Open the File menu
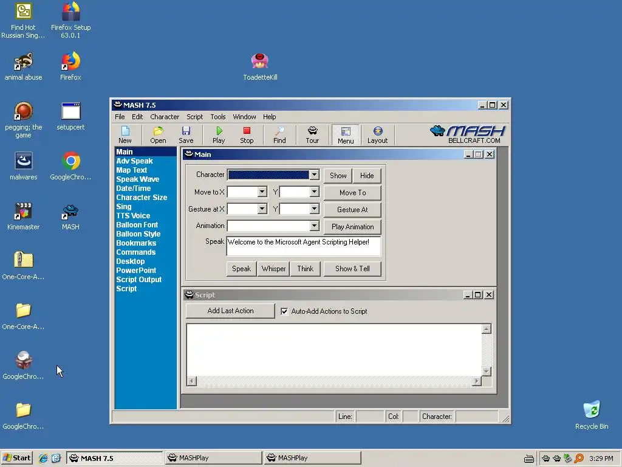This screenshot has width=622, height=467. coord(120,117)
